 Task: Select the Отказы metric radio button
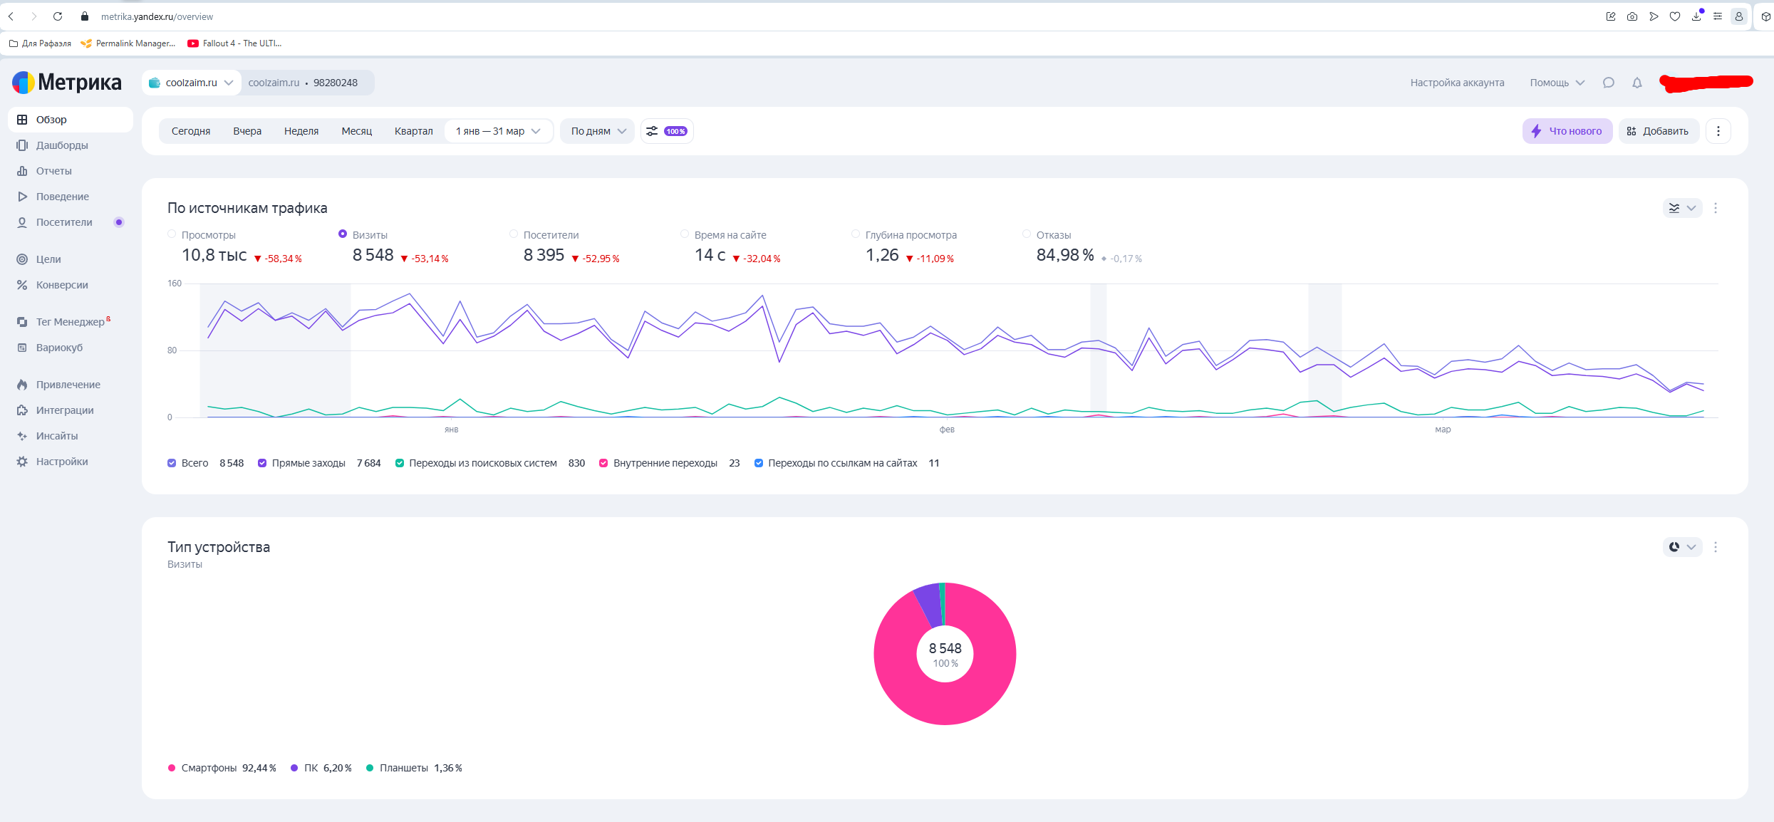pyautogui.click(x=1027, y=234)
